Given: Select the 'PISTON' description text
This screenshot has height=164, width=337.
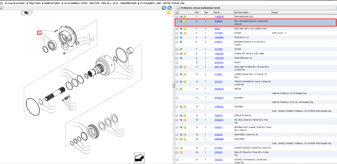Looking at the screenshot, I should pyautogui.click(x=238, y=89).
